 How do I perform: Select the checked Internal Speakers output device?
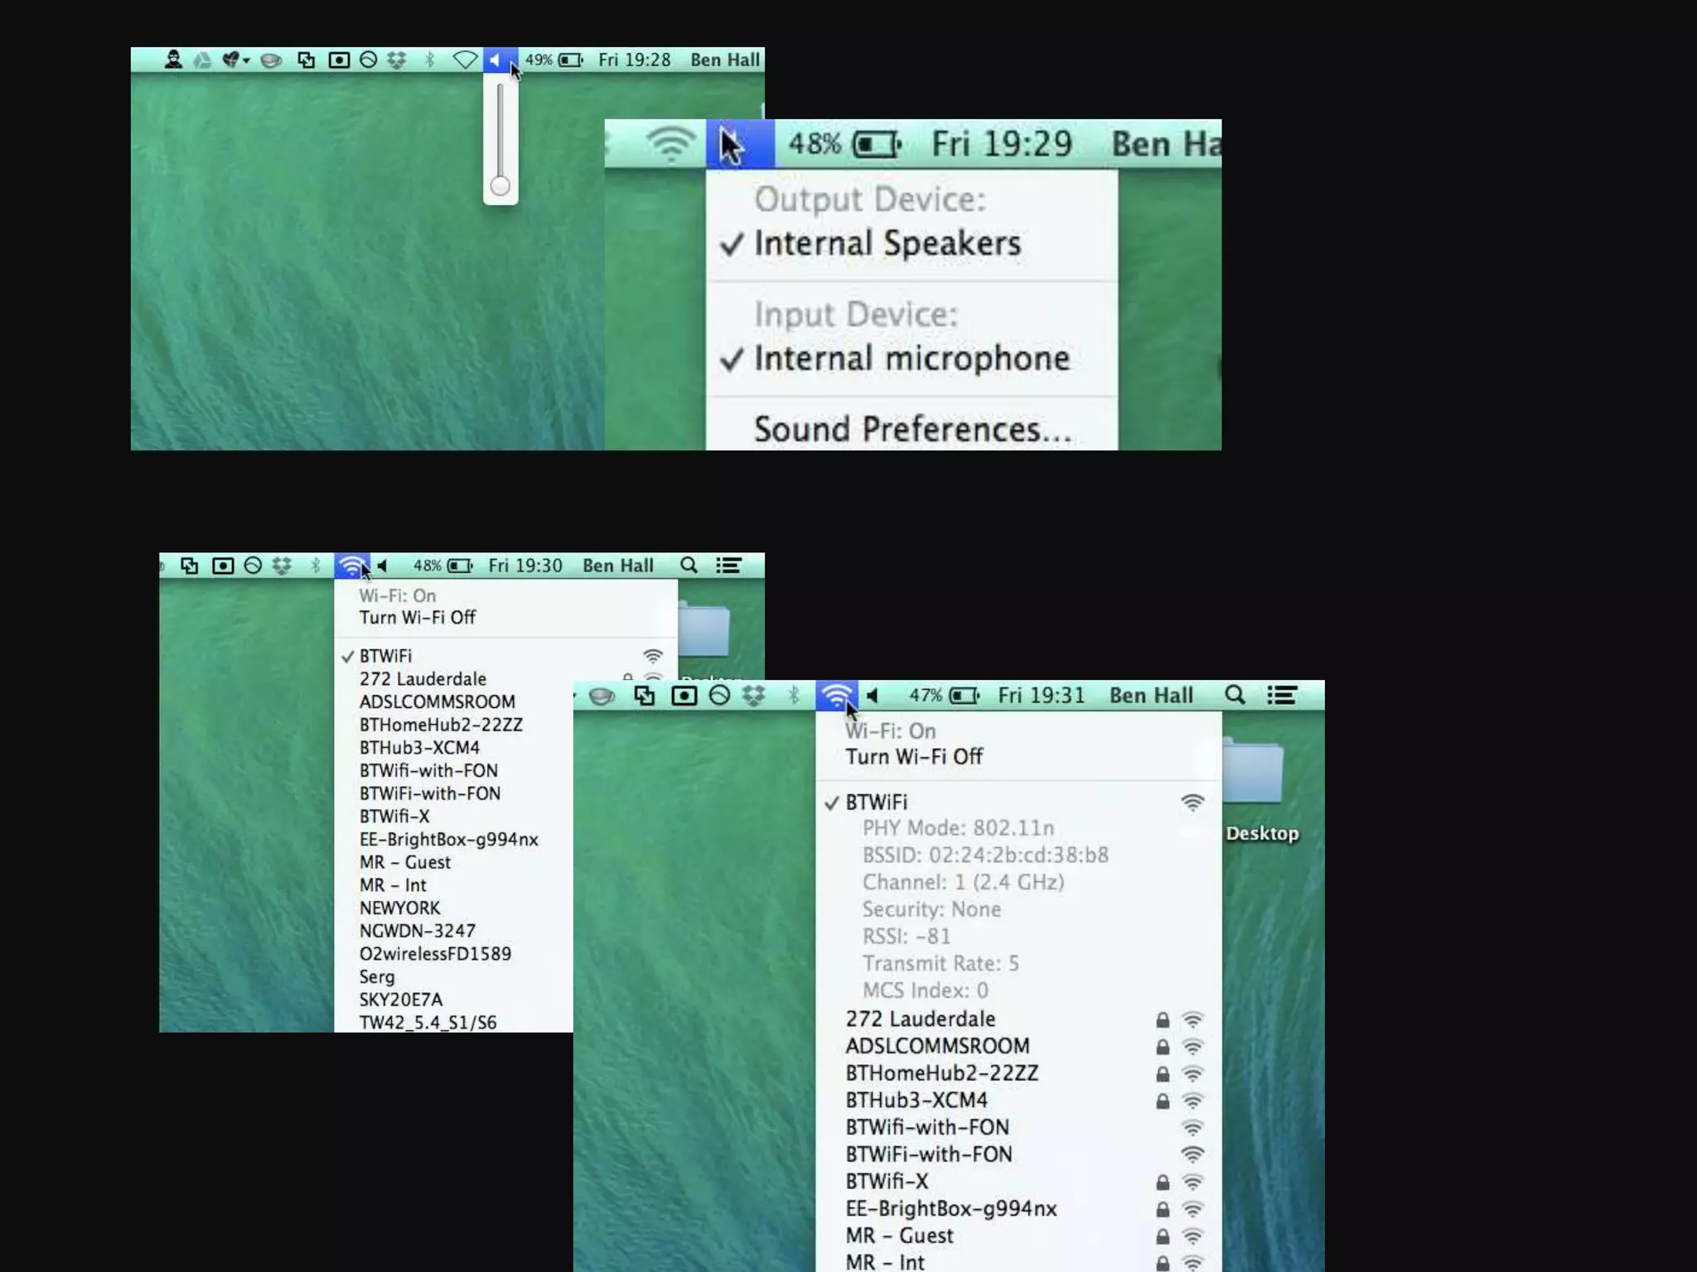pos(887,243)
